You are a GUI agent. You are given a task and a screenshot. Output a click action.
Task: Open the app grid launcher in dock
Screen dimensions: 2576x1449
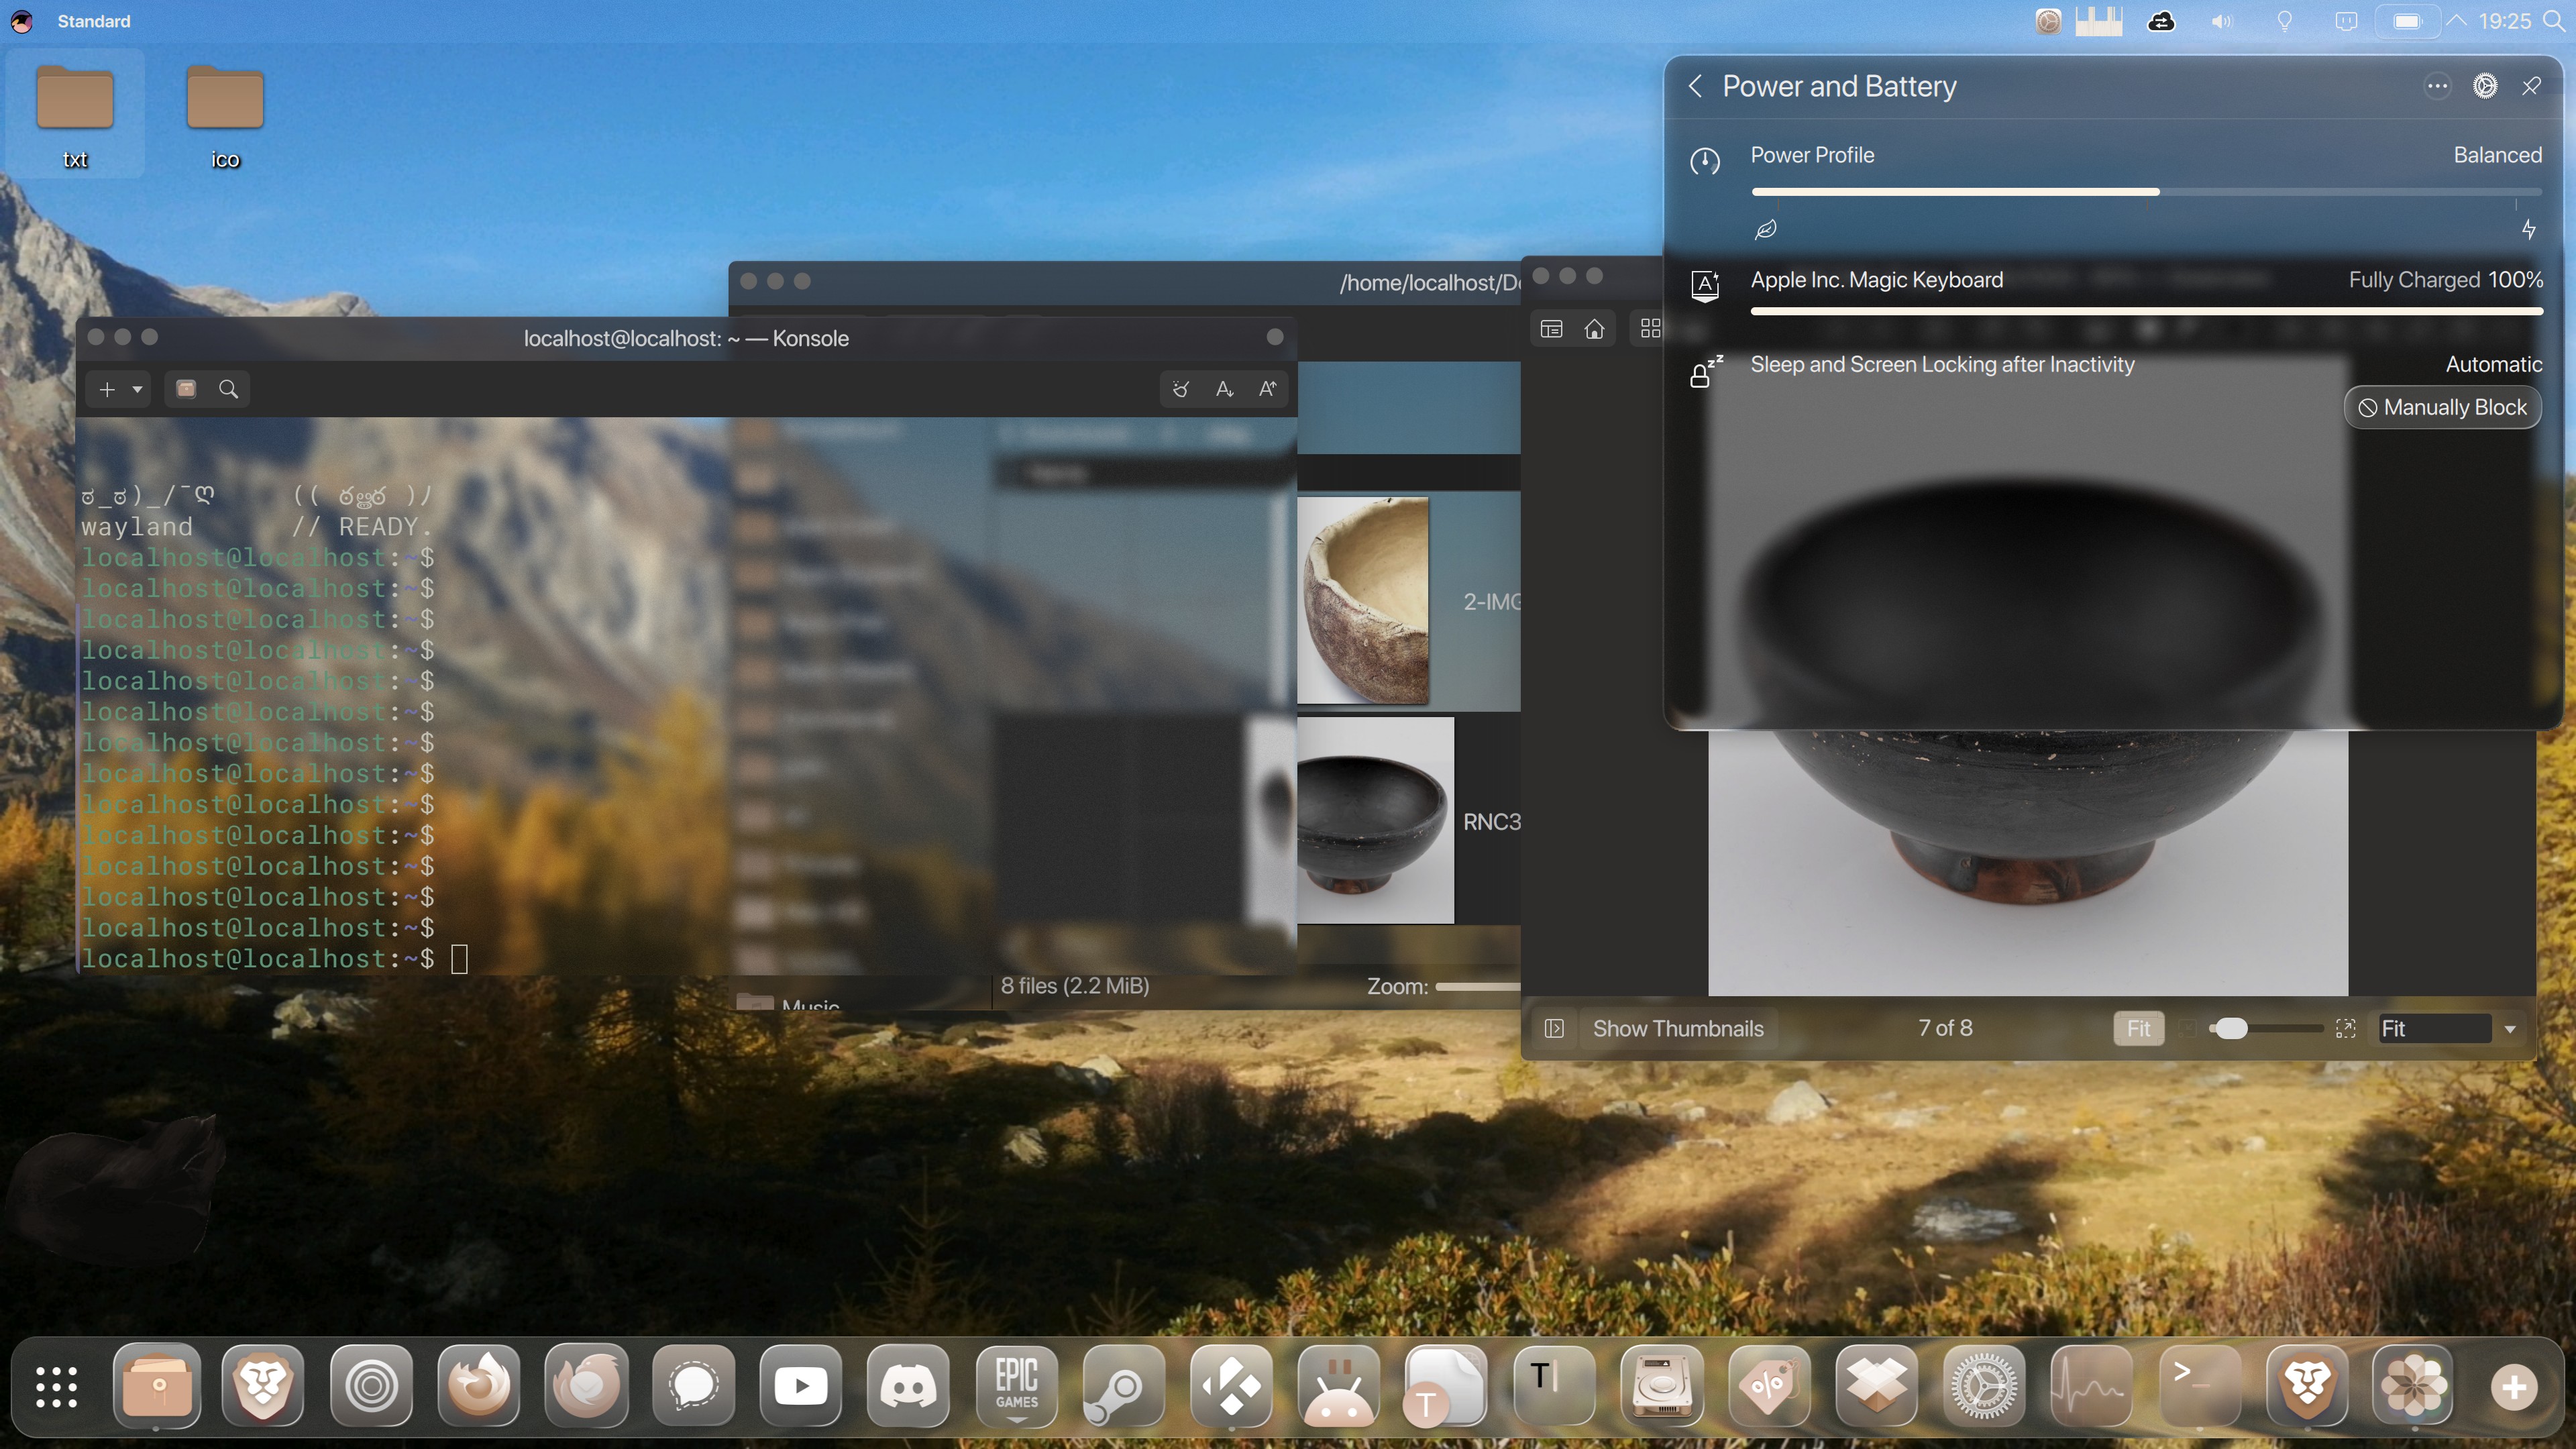tap(56, 1386)
